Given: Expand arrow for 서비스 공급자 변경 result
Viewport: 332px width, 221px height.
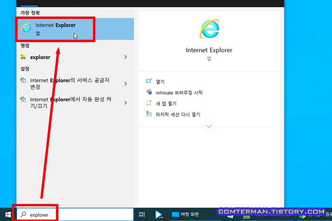Looking at the screenshot, I should (126, 84).
